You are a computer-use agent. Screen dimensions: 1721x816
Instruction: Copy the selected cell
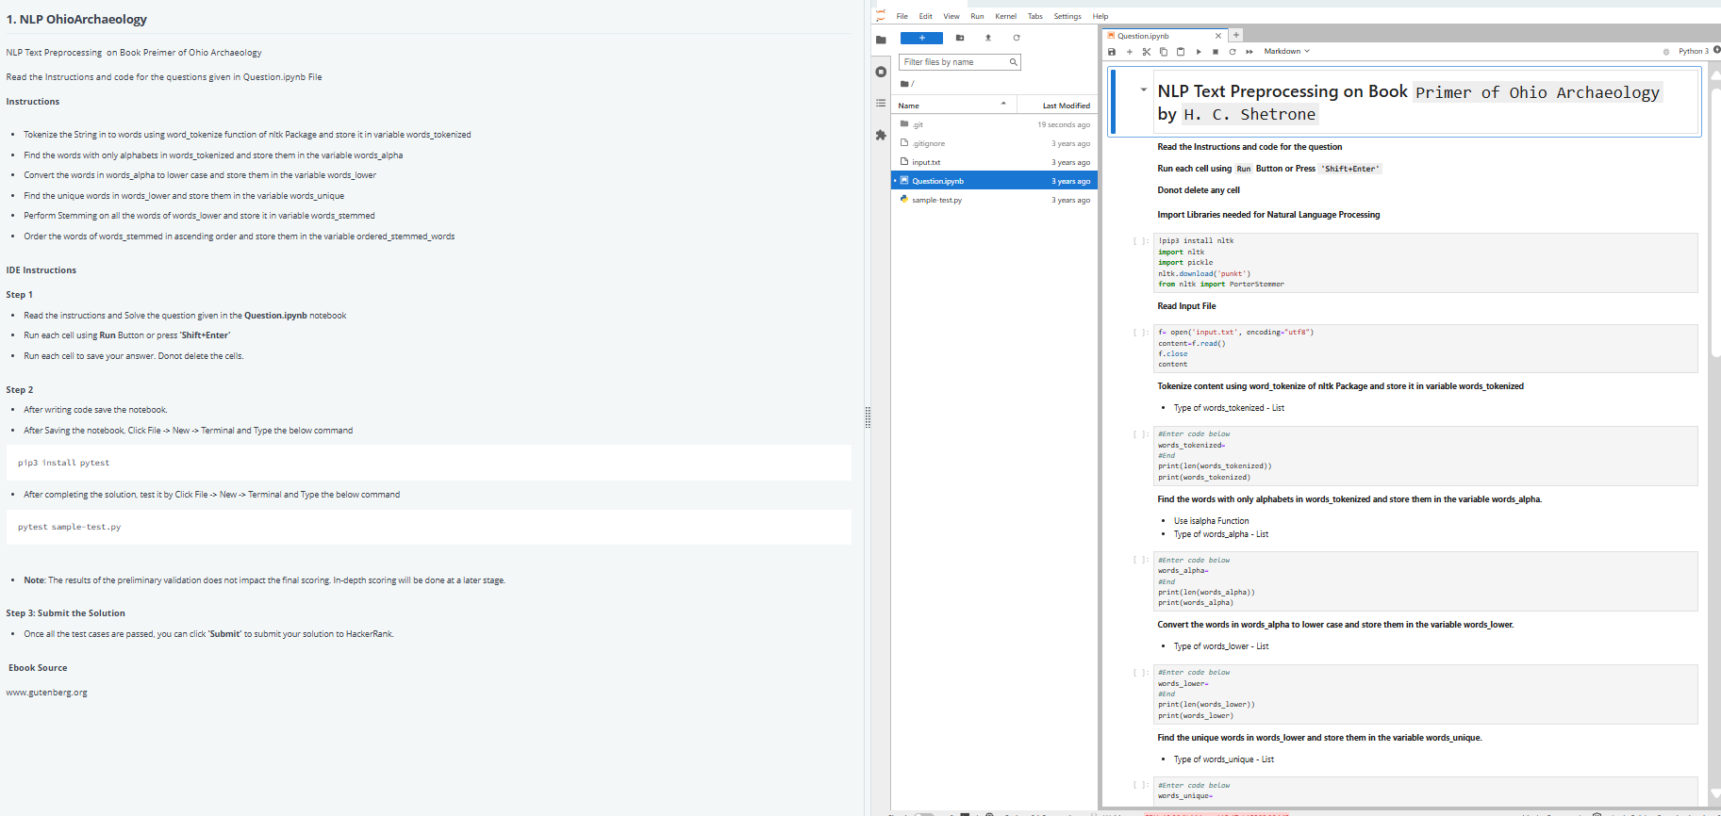pyautogui.click(x=1164, y=52)
